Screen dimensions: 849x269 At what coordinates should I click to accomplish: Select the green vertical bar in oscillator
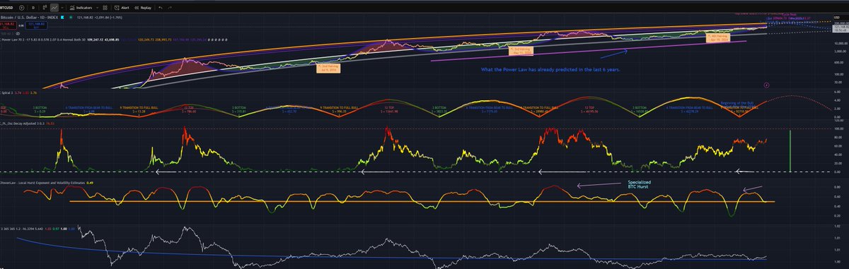(790, 150)
